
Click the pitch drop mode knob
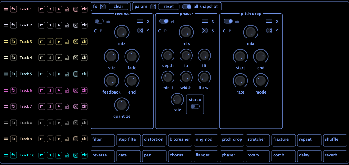pyautogui.click(x=261, y=81)
